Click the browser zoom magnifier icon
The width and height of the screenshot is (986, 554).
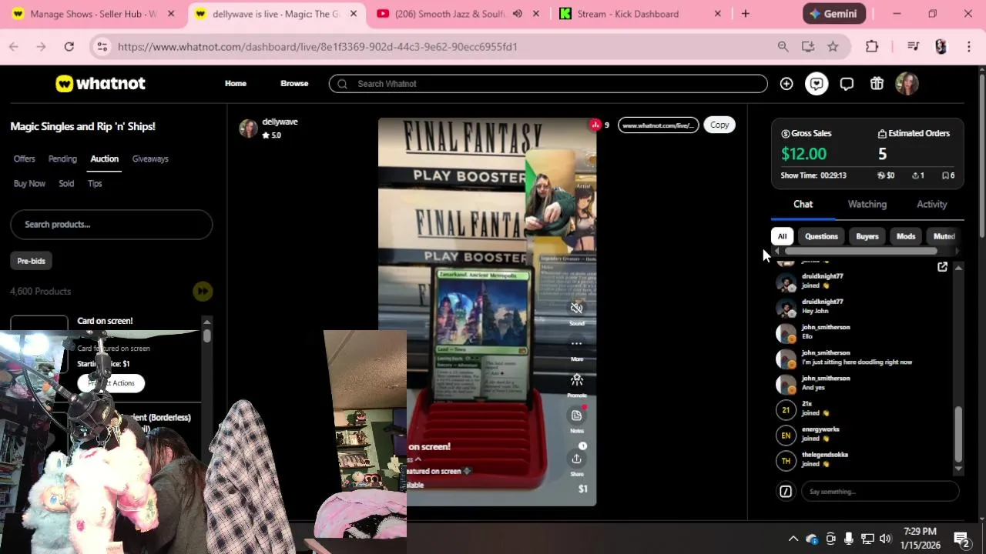tap(783, 47)
